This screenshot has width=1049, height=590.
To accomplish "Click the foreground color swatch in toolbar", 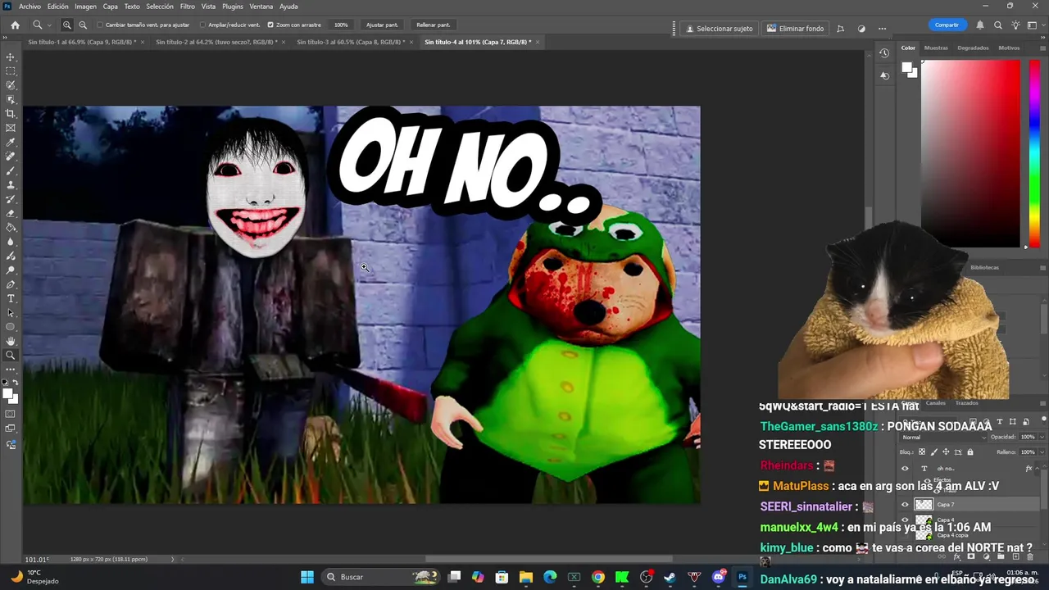I will (7, 394).
